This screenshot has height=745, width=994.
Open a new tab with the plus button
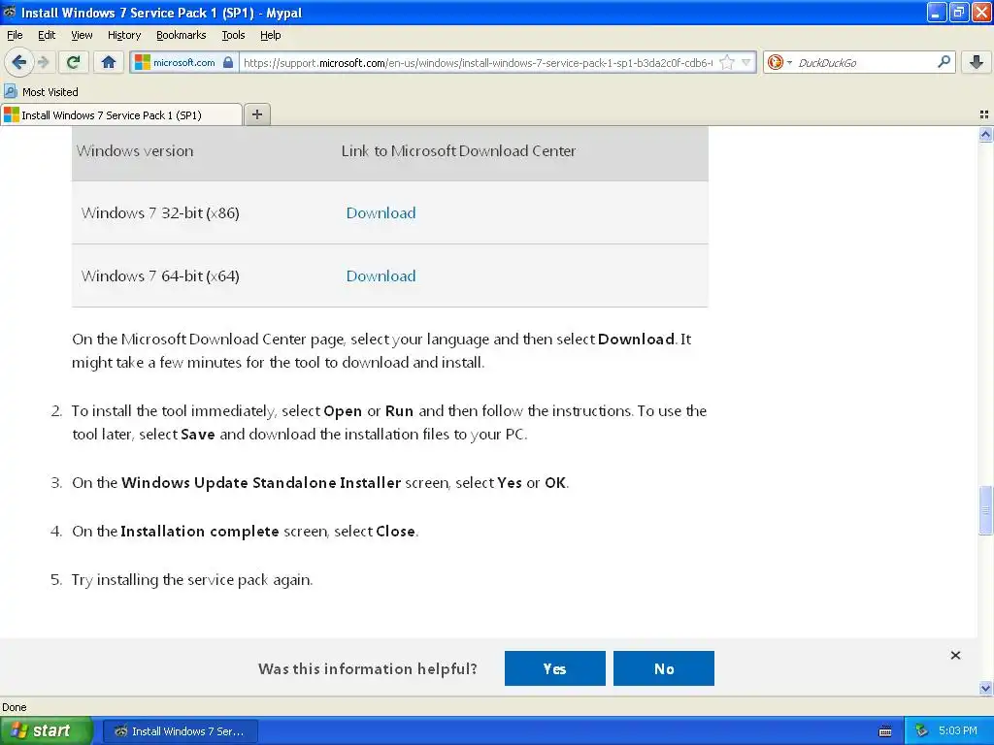point(256,114)
